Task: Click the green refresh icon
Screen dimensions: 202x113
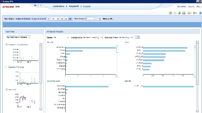Action: pyautogui.click(x=179, y=13)
